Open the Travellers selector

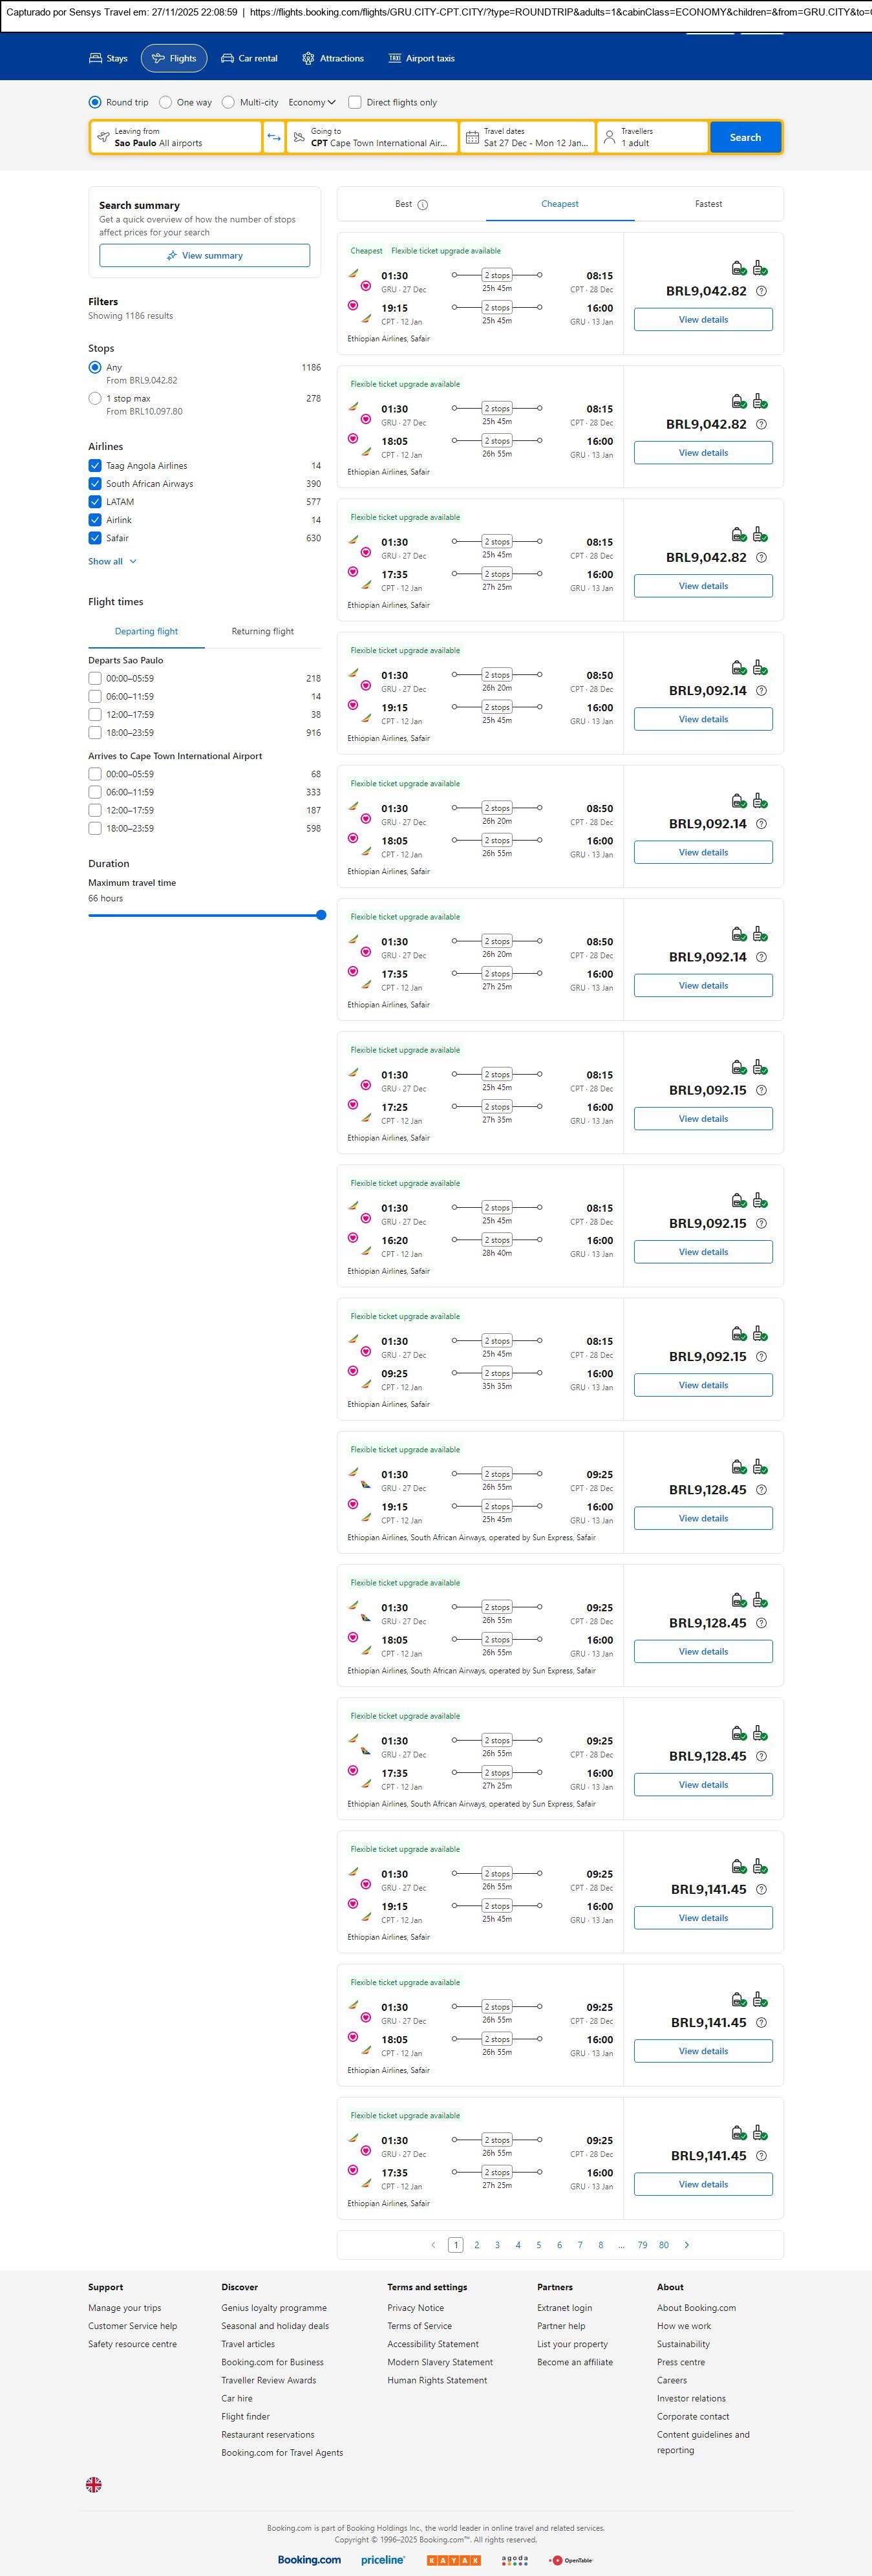coord(652,137)
